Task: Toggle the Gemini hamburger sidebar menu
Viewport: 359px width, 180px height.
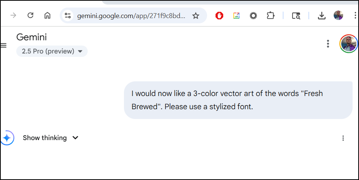Action: click(x=3, y=46)
